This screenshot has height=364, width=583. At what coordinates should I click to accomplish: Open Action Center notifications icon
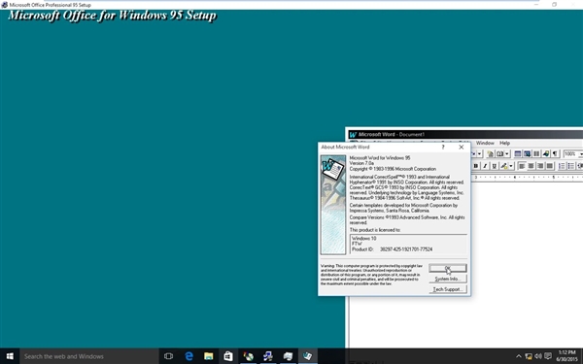548,356
